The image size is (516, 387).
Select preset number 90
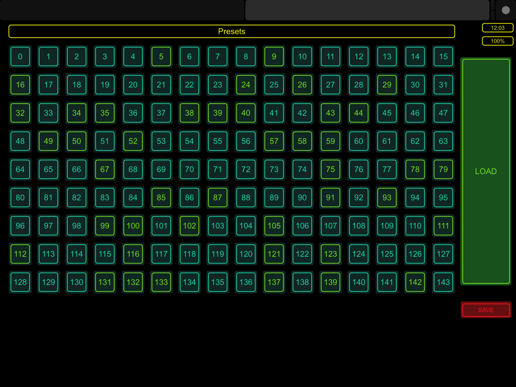coord(302,197)
